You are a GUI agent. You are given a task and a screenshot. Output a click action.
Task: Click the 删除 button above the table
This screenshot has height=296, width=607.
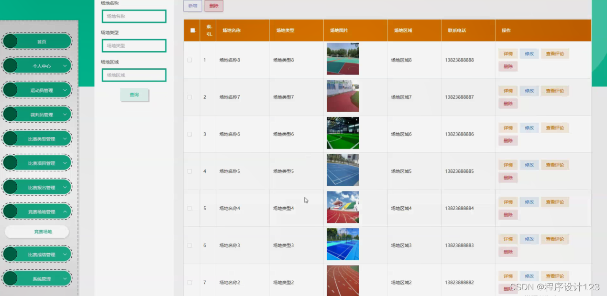point(214,6)
